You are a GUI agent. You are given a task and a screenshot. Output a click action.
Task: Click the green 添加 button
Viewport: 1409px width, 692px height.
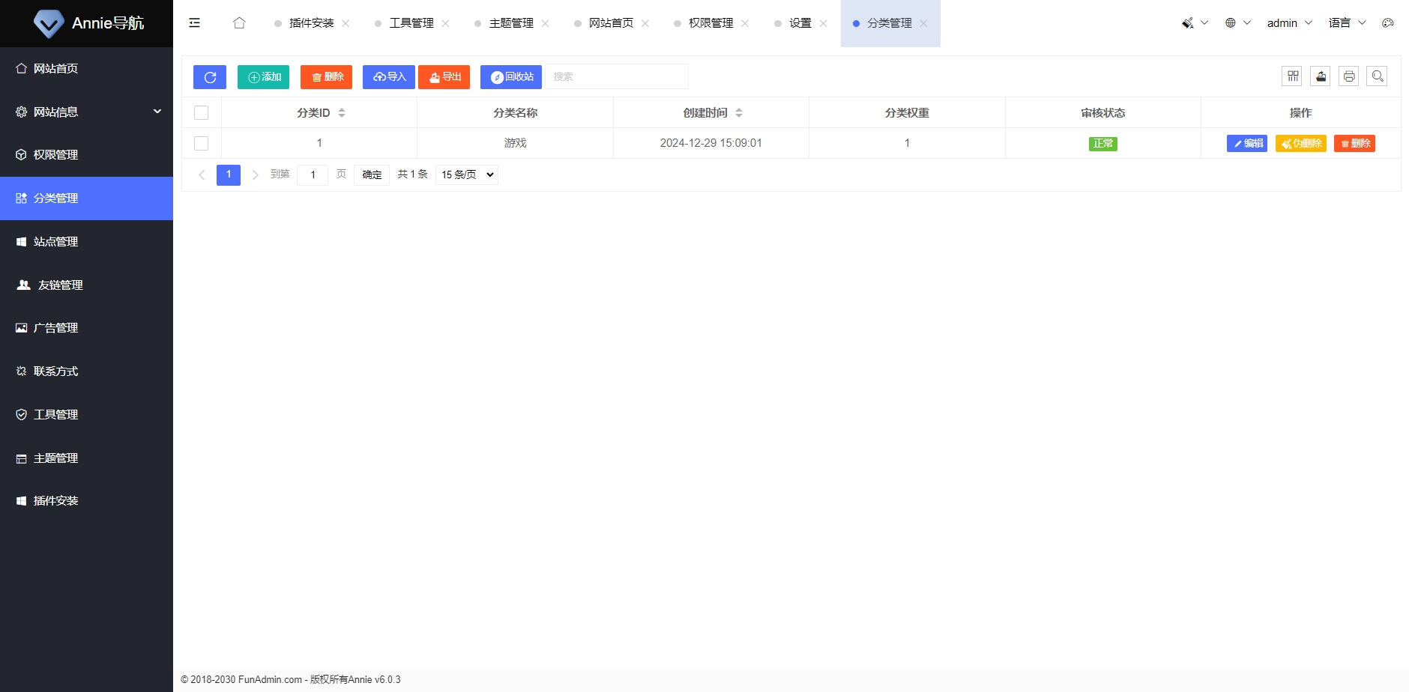[263, 76]
